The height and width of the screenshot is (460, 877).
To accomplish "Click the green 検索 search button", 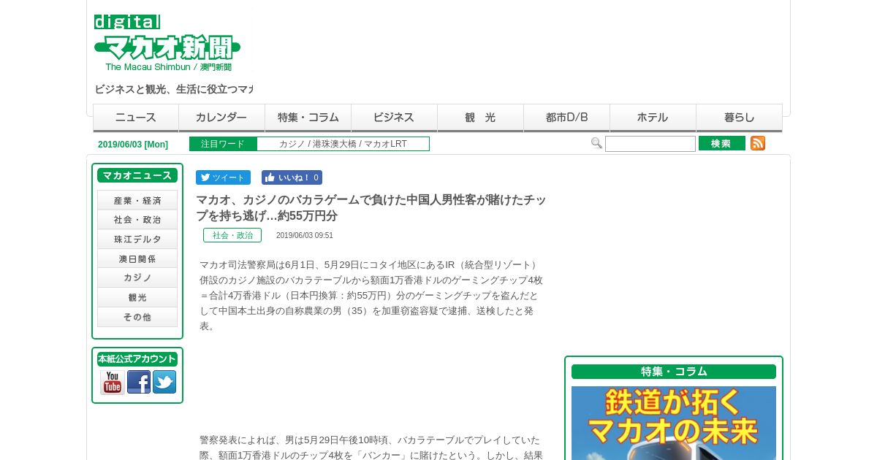I will point(722,143).
